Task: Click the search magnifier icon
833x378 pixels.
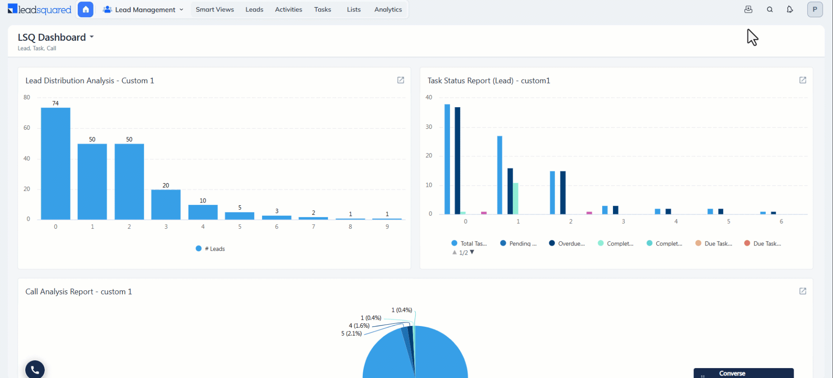Action: (770, 9)
